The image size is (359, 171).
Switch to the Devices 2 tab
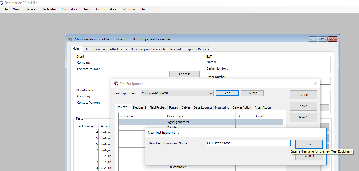coord(139,107)
